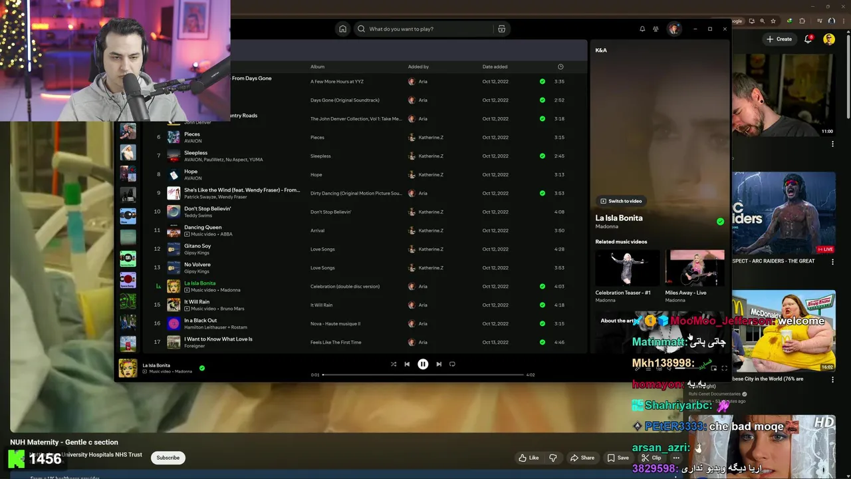
Task: Open ARC Raiders live video thumbnail
Action: (784, 214)
